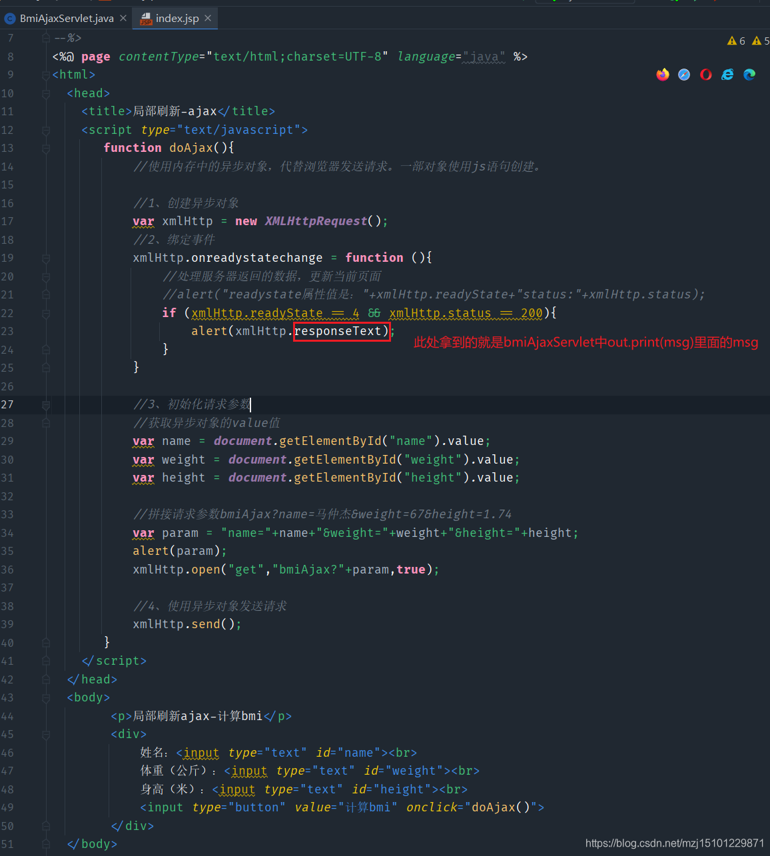This screenshot has height=856, width=770.
Task: Open page preview in Internet Explorer
Action: click(x=727, y=75)
